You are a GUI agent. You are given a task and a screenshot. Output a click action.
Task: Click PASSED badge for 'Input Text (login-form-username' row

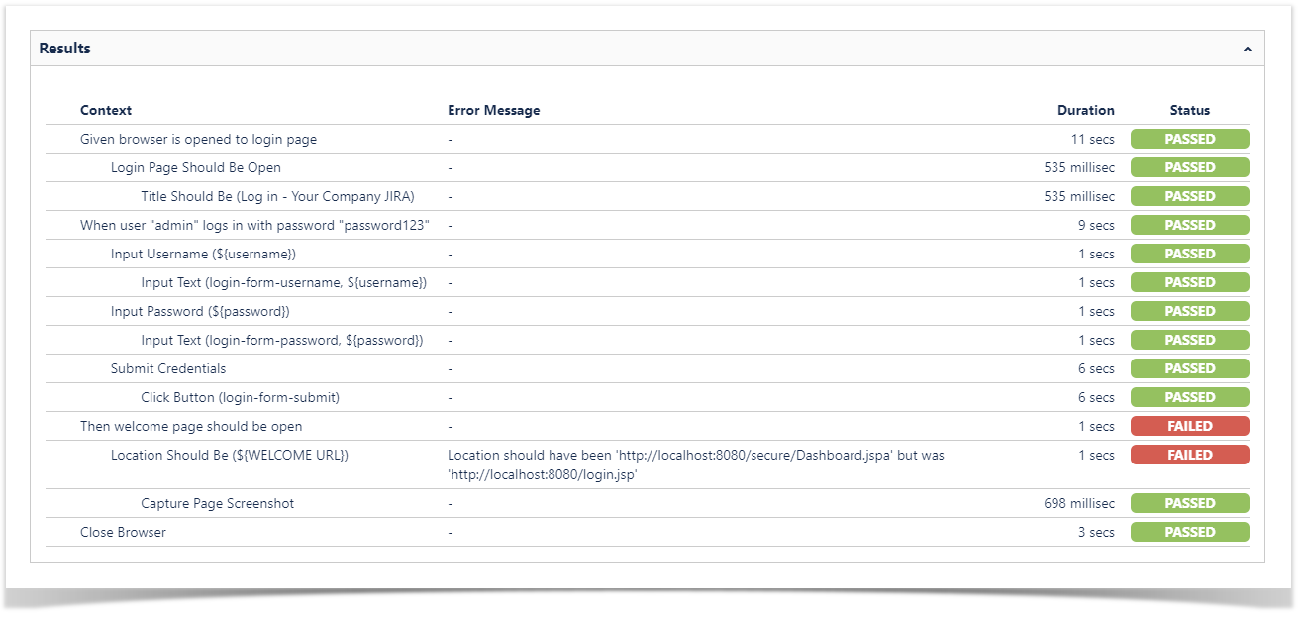[1190, 282]
